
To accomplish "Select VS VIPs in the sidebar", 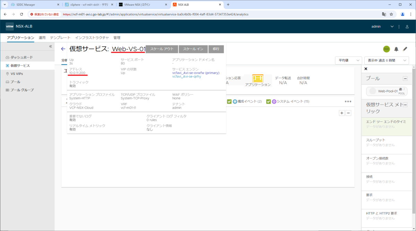I will pyautogui.click(x=27, y=74).
